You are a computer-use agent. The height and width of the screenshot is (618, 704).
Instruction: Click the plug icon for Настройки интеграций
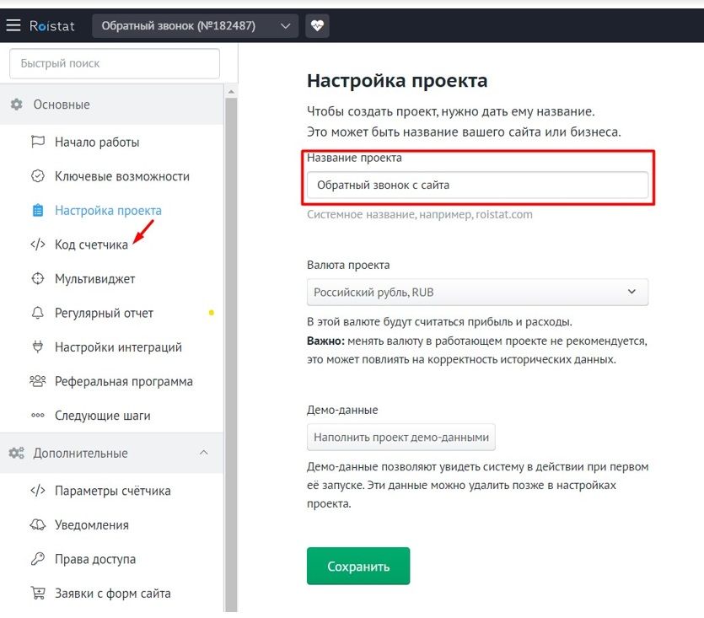[38, 347]
